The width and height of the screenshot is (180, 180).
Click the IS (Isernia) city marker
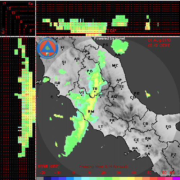(x=134, y=125)
